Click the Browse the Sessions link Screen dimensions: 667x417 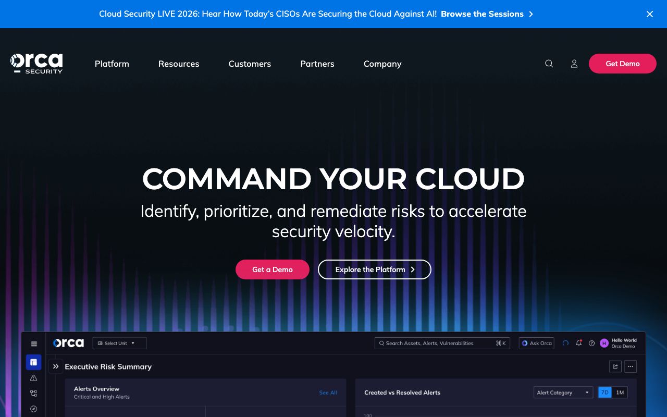(x=487, y=14)
